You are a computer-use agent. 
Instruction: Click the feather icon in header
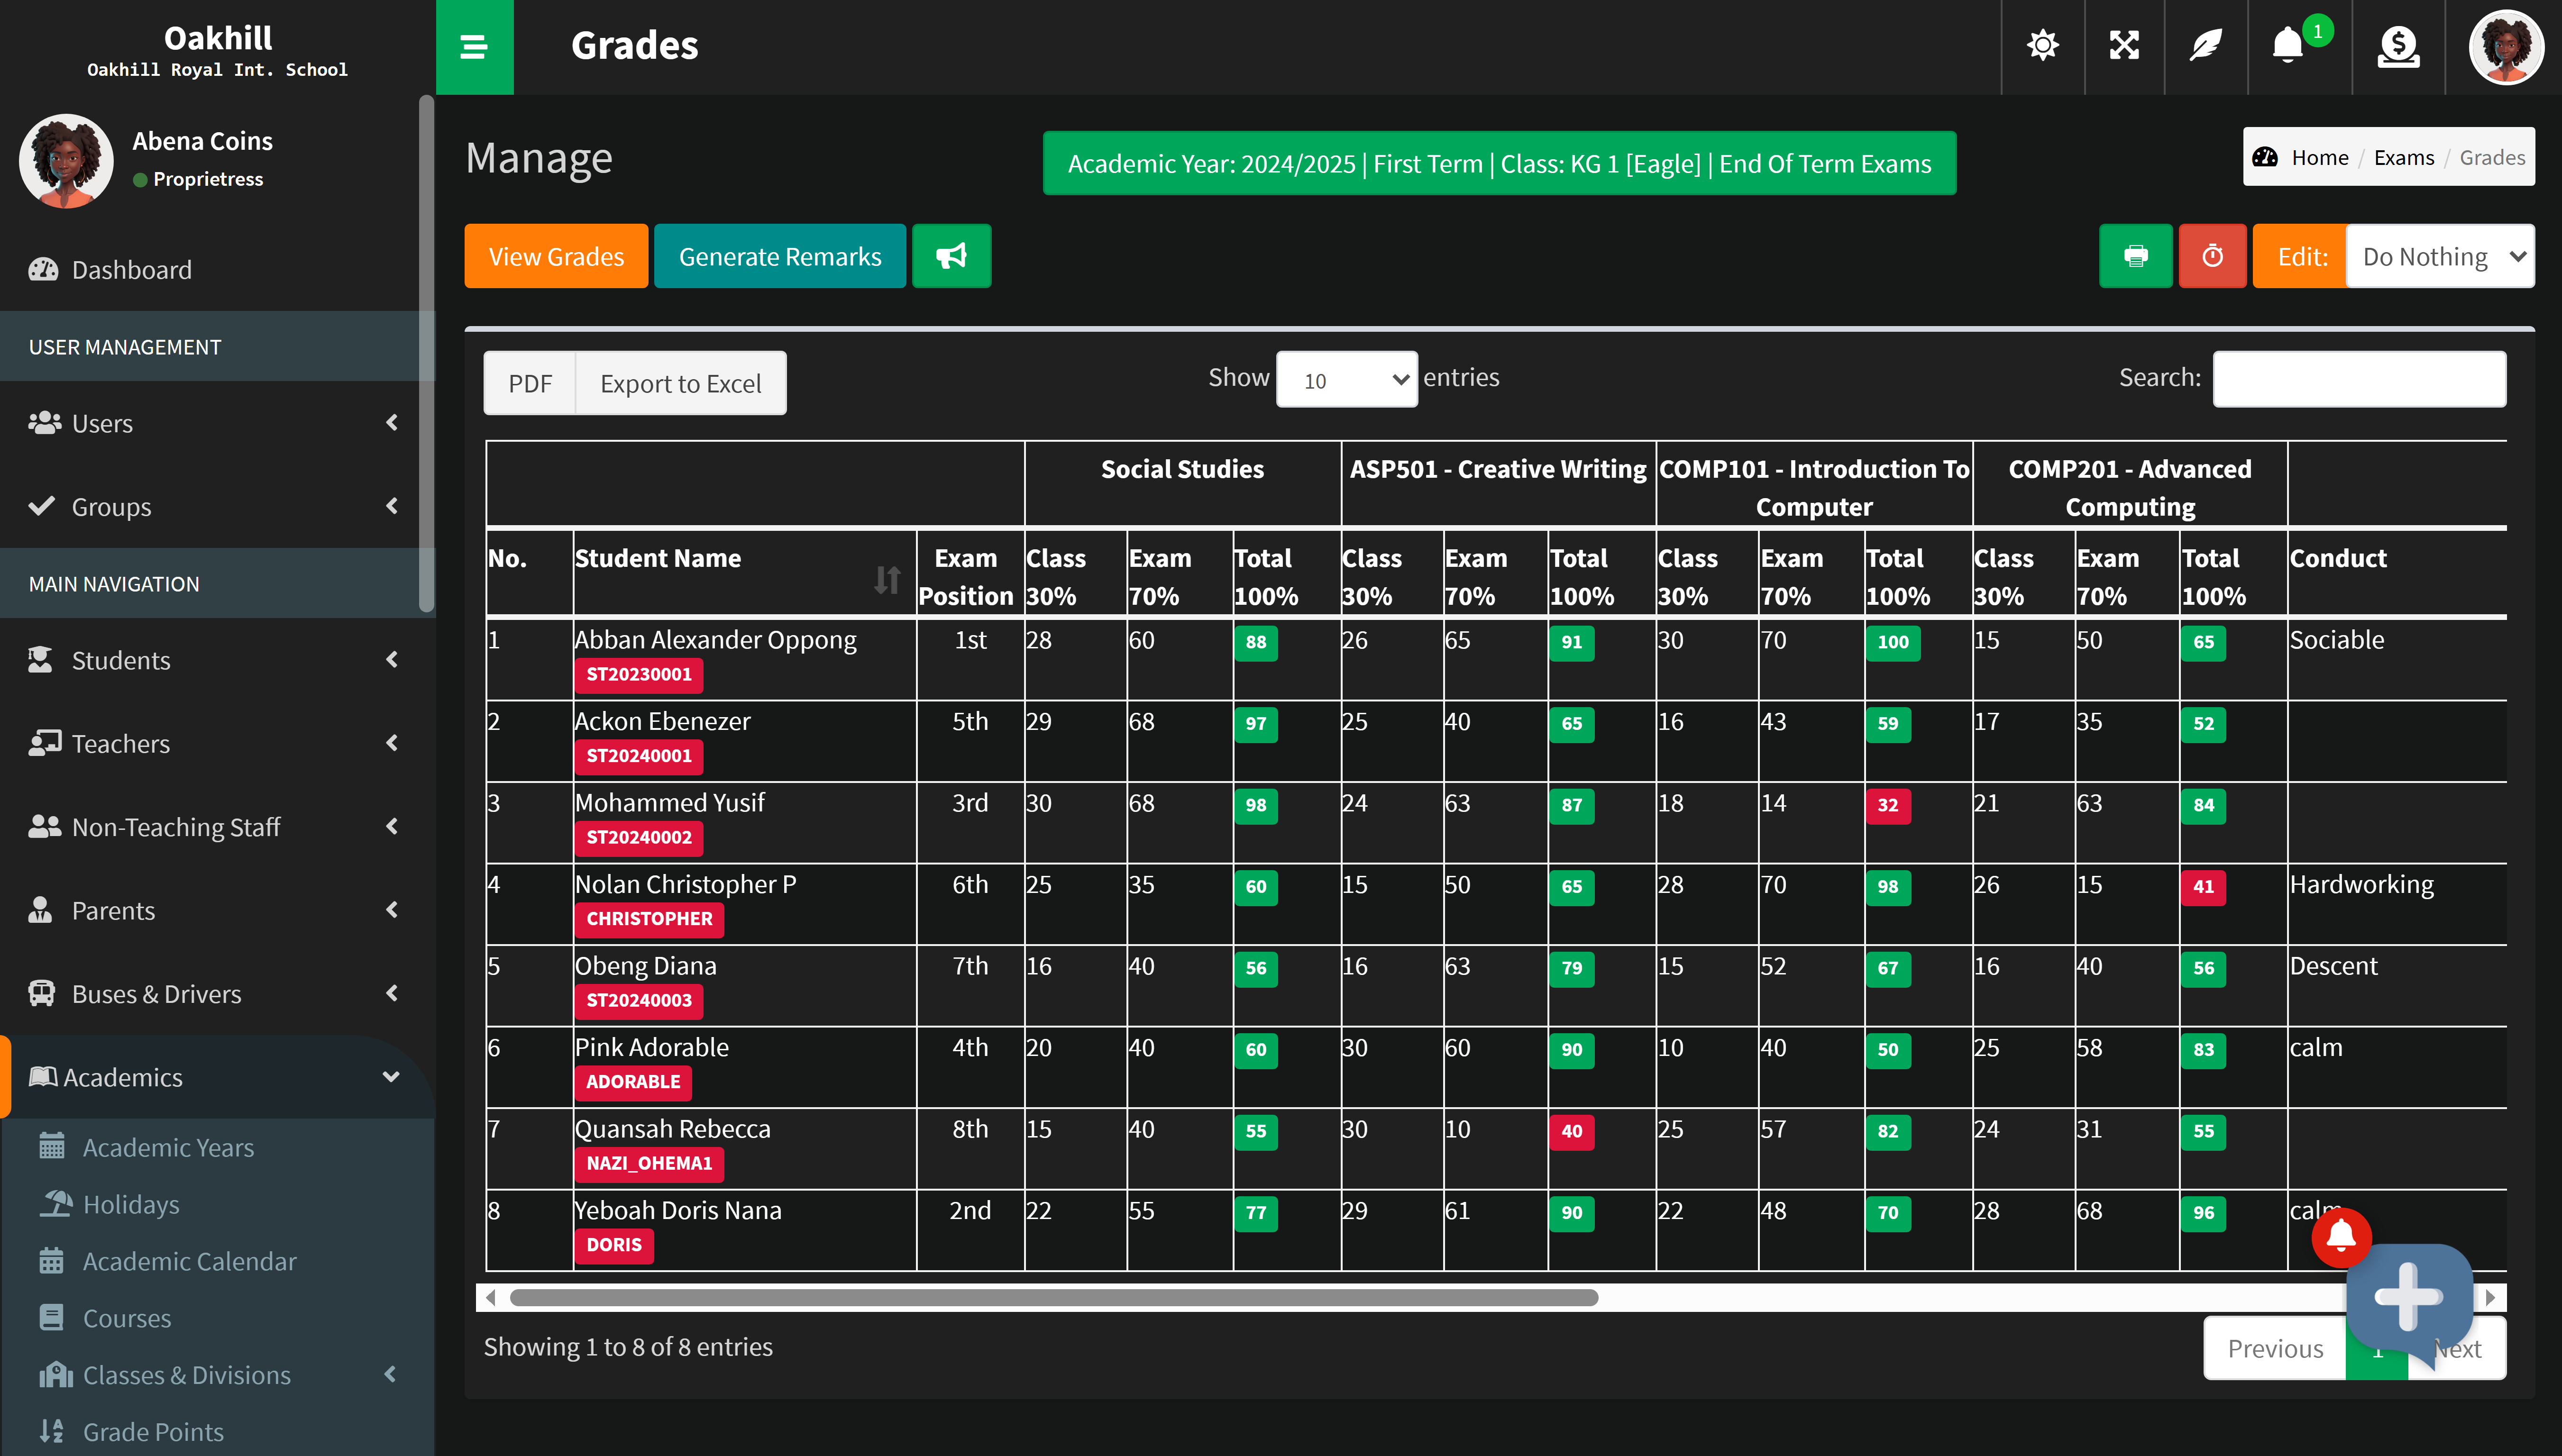pos(2206,46)
